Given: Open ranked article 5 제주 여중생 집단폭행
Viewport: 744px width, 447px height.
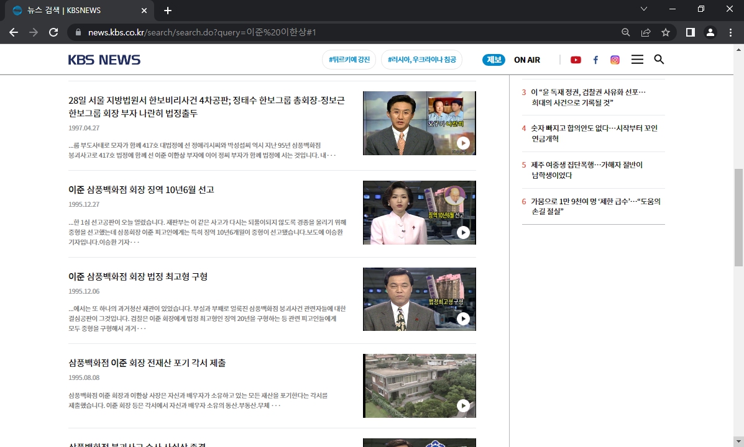Looking at the screenshot, I should [587, 169].
